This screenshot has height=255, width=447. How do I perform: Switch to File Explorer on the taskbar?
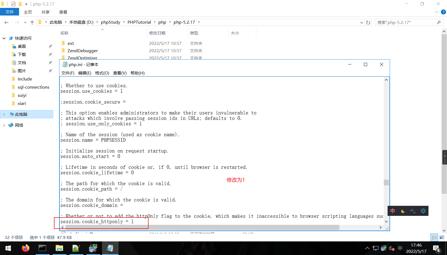click(59, 248)
